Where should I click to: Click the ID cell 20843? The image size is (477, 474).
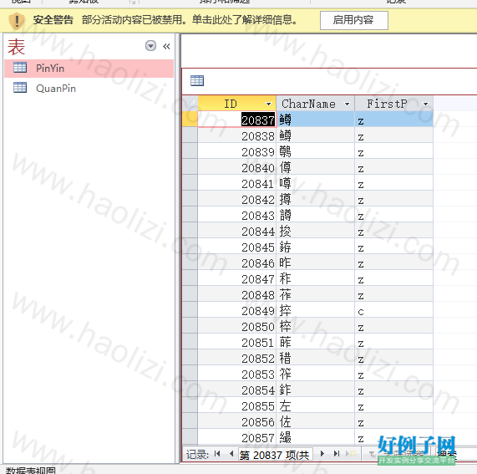237,215
